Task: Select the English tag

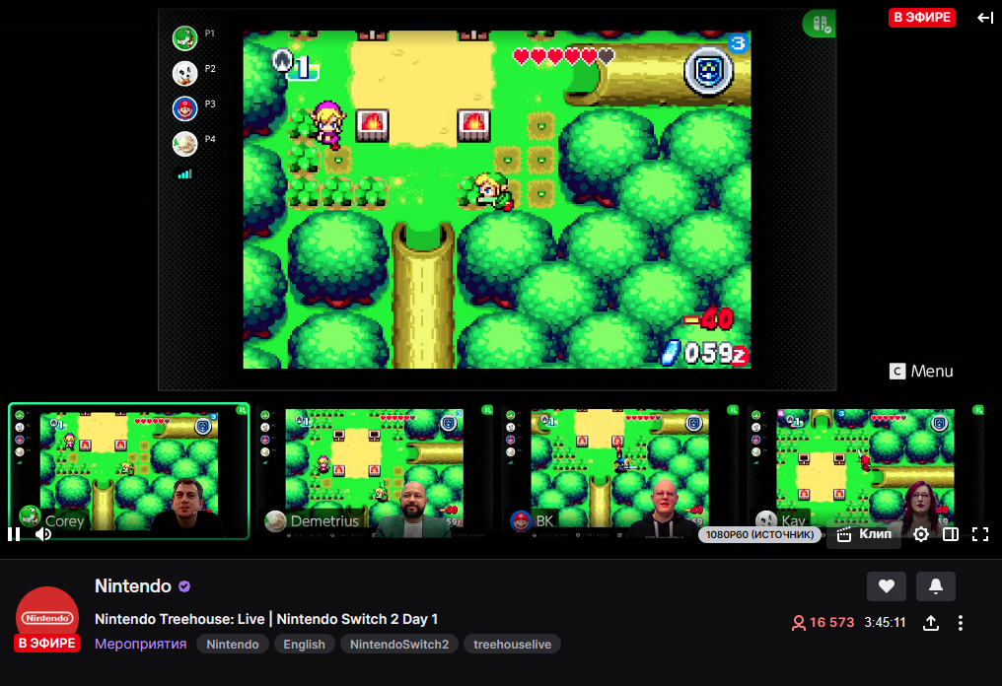Action: tap(304, 644)
